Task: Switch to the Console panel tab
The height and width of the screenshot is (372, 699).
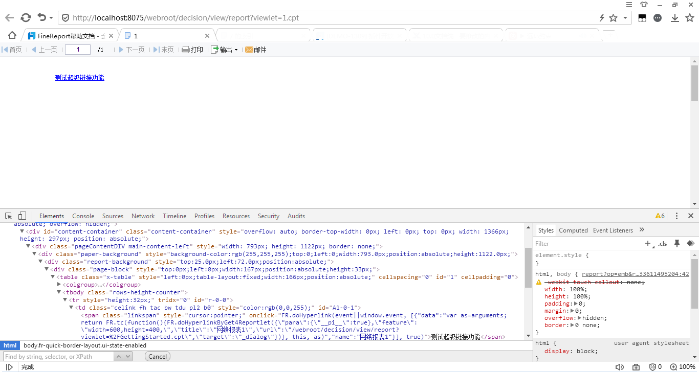Action: coord(83,216)
